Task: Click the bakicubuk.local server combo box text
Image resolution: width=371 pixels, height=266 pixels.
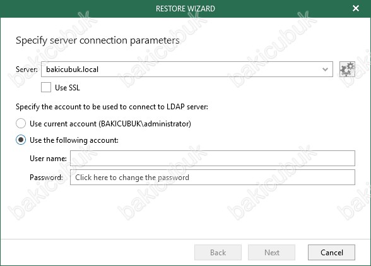Action: coord(72,70)
